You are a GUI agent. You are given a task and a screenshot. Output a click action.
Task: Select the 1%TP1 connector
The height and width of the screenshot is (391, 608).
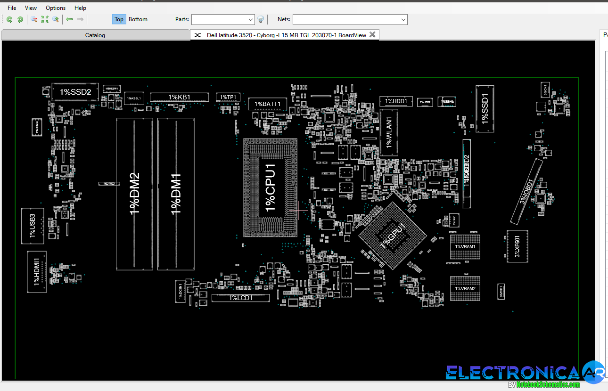[x=228, y=97]
